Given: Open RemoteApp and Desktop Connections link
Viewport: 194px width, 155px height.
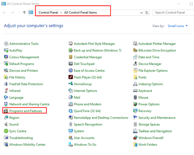Looking at the screenshot, I should coord(101,117).
